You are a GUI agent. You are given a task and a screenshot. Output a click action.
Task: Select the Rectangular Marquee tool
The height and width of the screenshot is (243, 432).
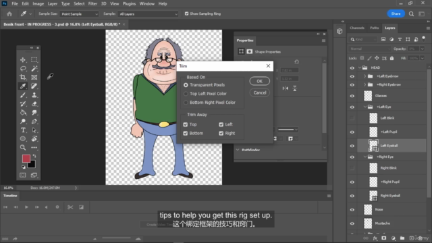34,60
